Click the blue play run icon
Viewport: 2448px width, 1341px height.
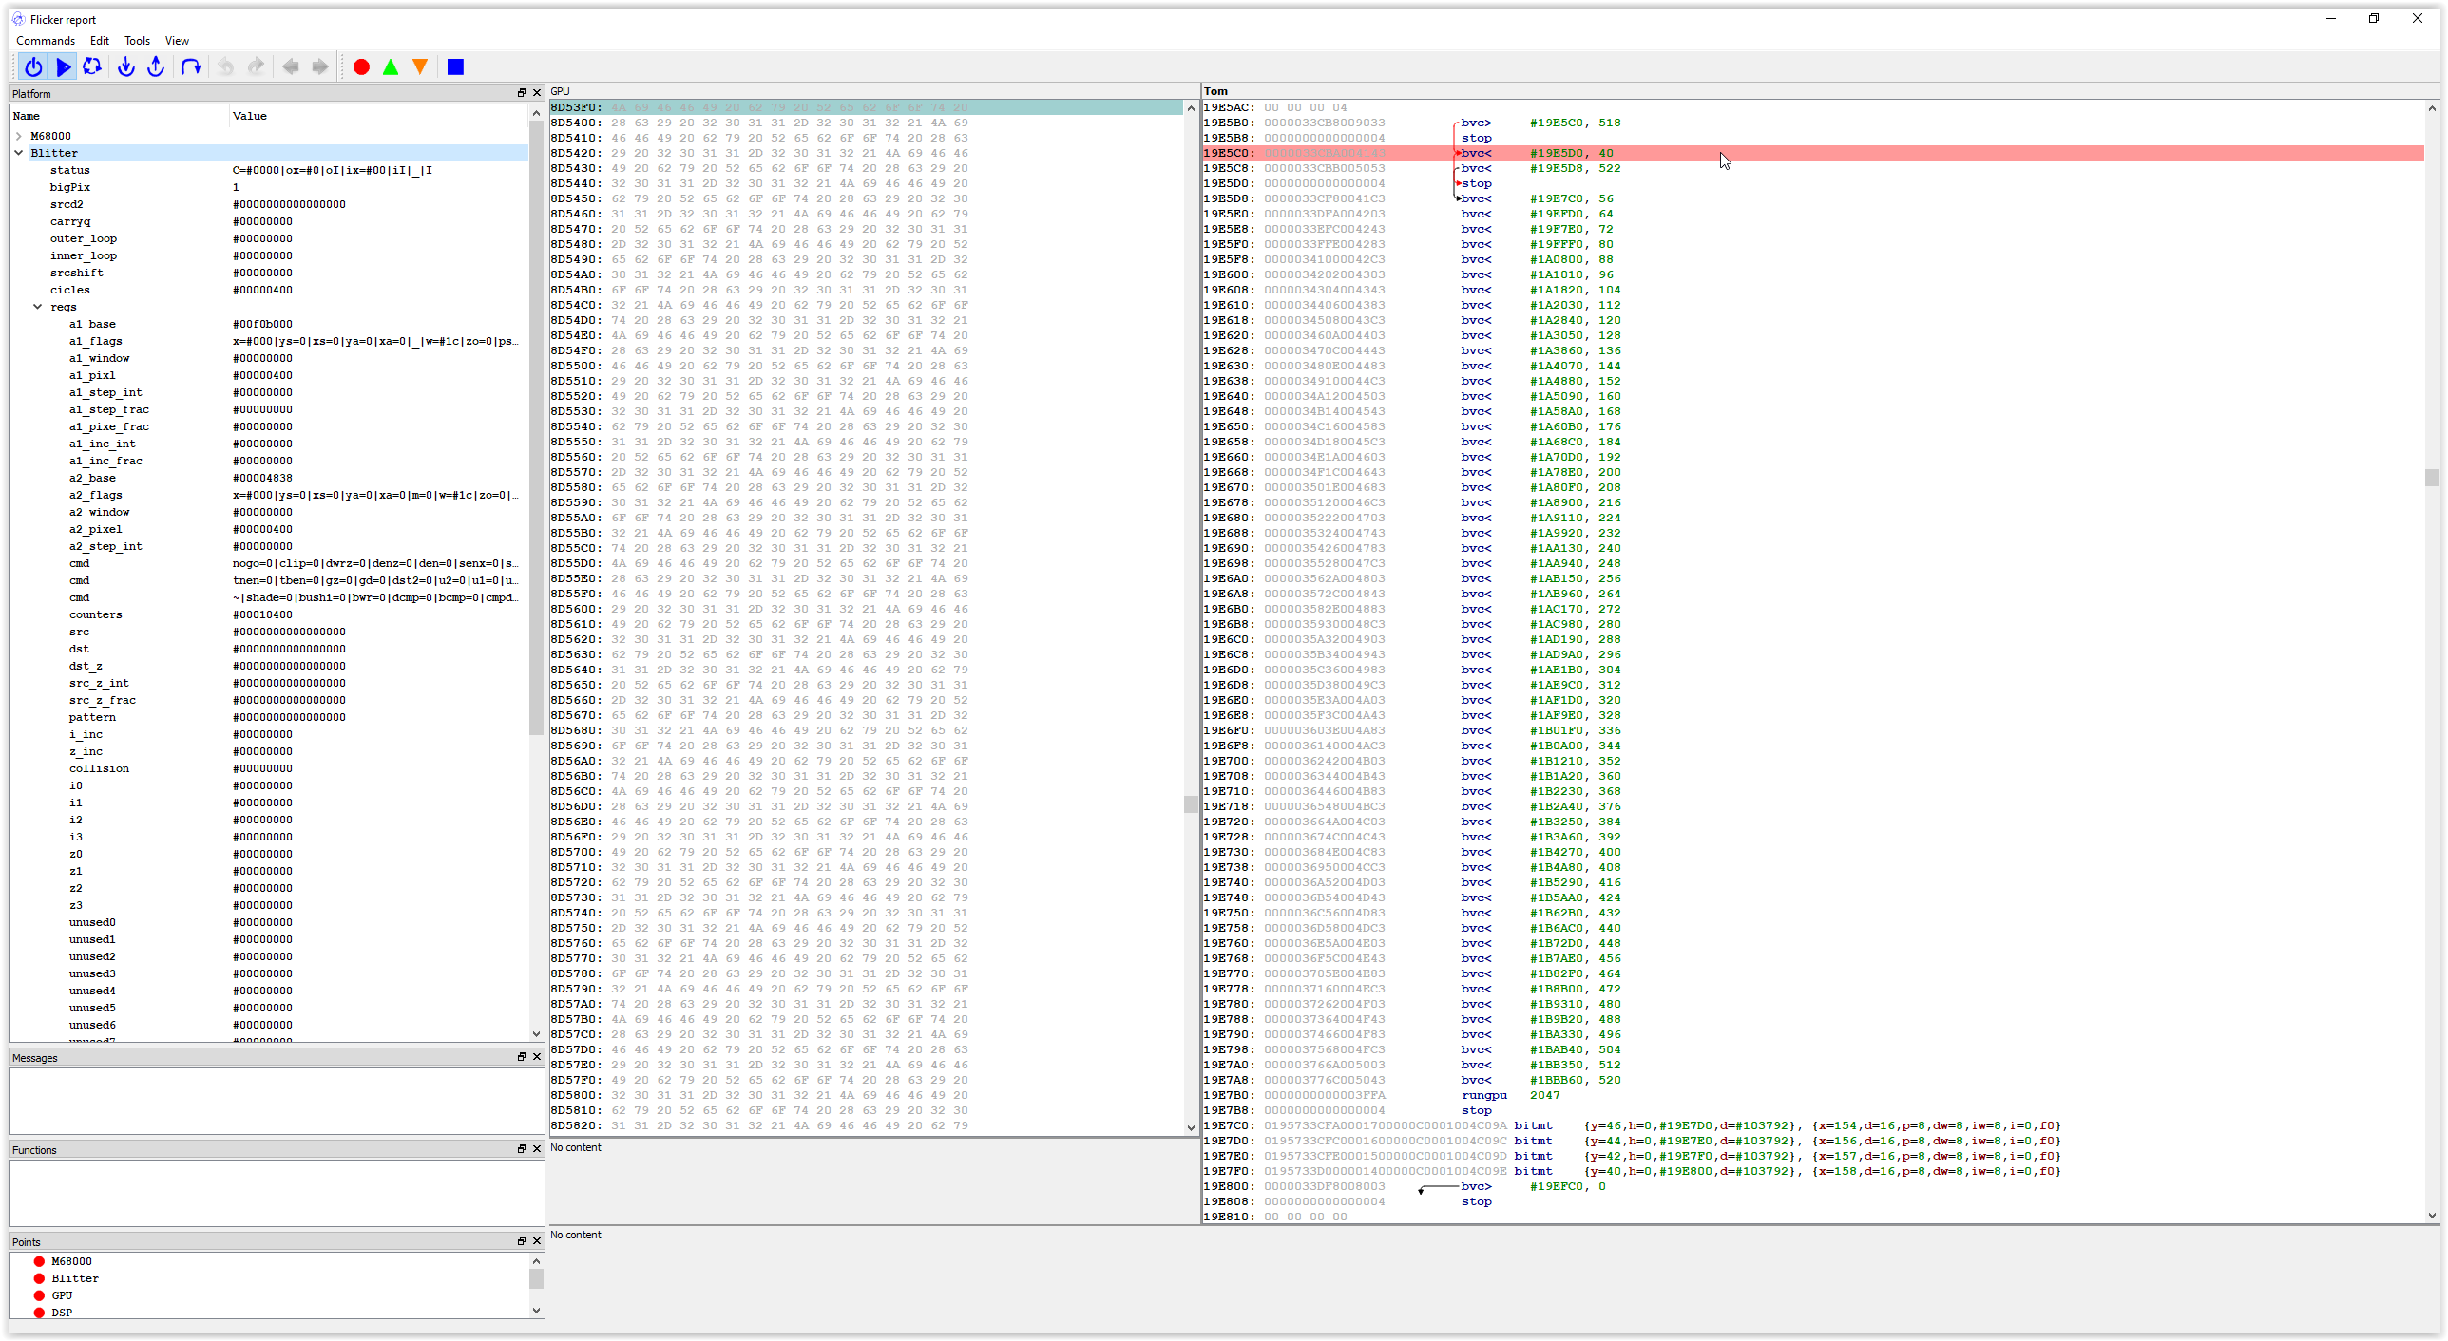[x=64, y=66]
